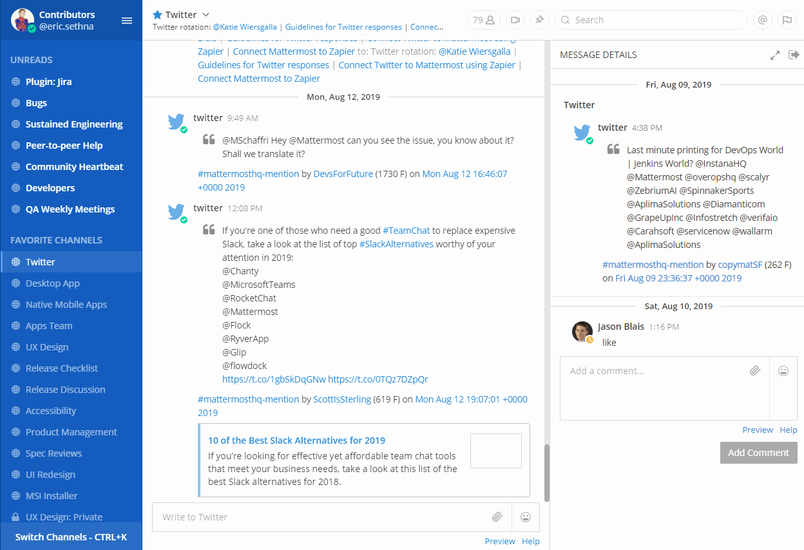Click Switch Channels - CTRL+K button
Screen dimensions: 804x550
(x=71, y=536)
